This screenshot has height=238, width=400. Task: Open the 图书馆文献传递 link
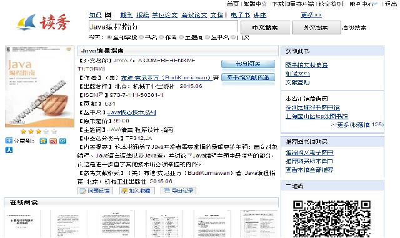pos(306,66)
